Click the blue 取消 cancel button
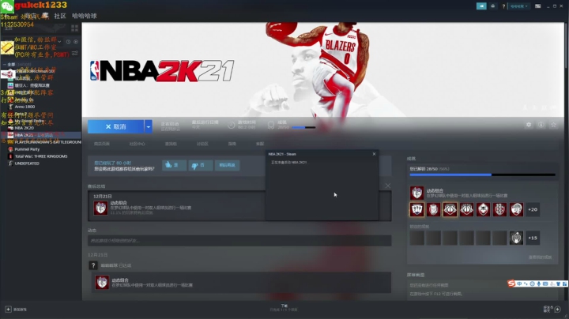Screen dimensions: 569x319 115,126
